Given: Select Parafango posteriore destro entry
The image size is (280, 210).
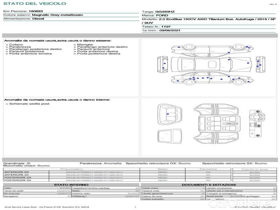Looking at the screenshot, I should click(x=36, y=49).
